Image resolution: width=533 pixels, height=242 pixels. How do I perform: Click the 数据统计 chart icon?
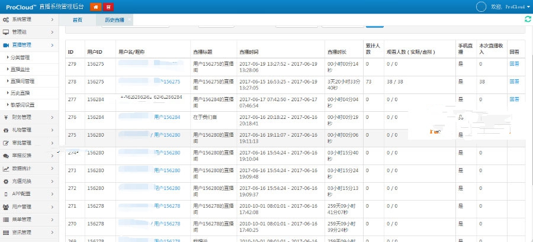coord(6,168)
